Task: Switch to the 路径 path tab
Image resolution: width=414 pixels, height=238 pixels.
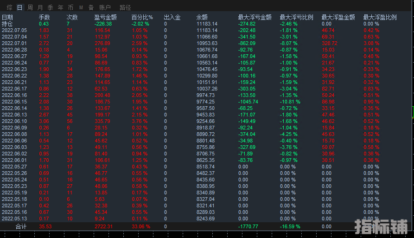Action: click(125, 7)
